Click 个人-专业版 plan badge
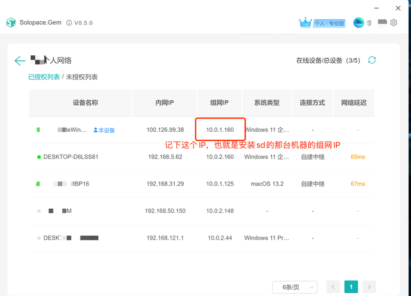 (x=329, y=23)
